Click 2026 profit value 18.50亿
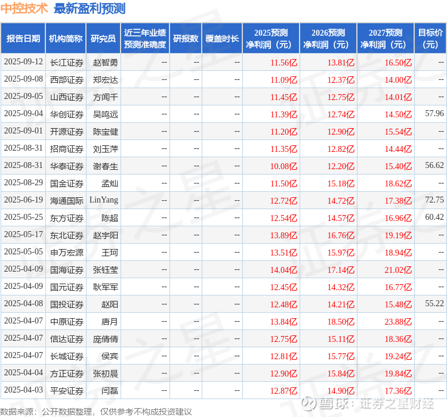 point(341,322)
